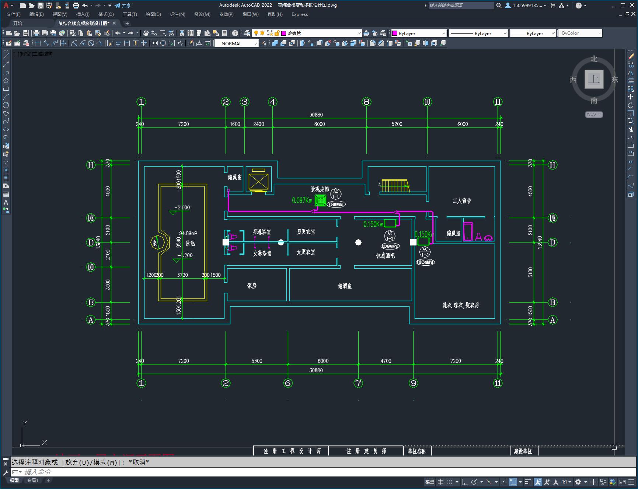
Task: Select the Multiline Text A tool
Action: click(x=6, y=202)
